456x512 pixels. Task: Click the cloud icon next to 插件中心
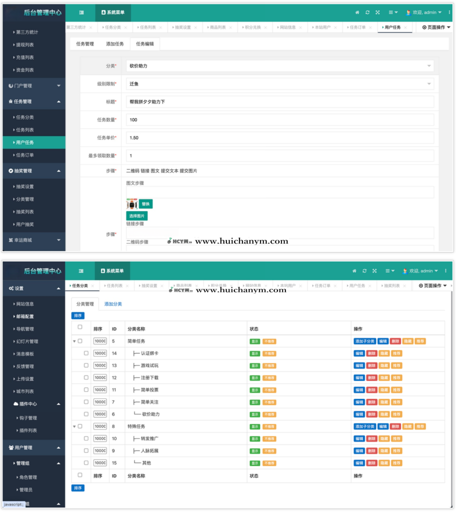[16, 404]
